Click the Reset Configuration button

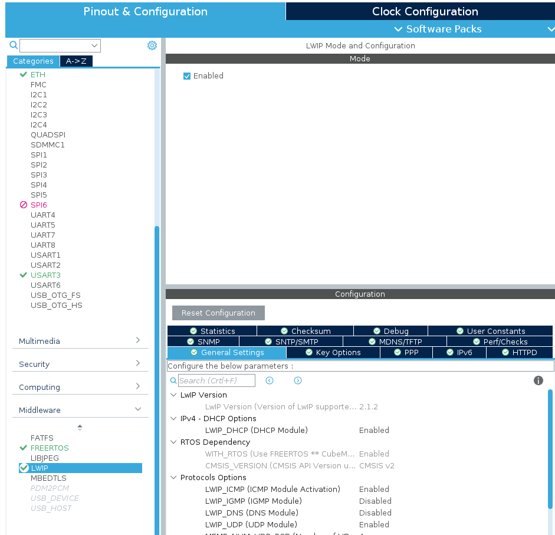pos(218,313)
